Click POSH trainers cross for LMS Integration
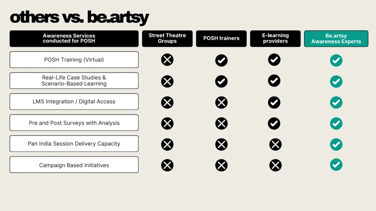376x211 pixels. tap(221, 103)
